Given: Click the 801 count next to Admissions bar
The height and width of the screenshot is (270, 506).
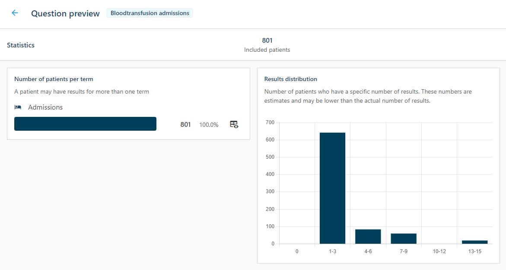Looking at the screenshot, I should point(185,125).
